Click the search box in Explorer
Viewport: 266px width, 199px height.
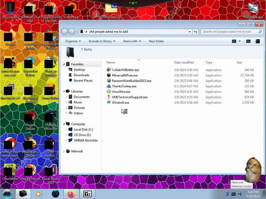coord(231,32)
